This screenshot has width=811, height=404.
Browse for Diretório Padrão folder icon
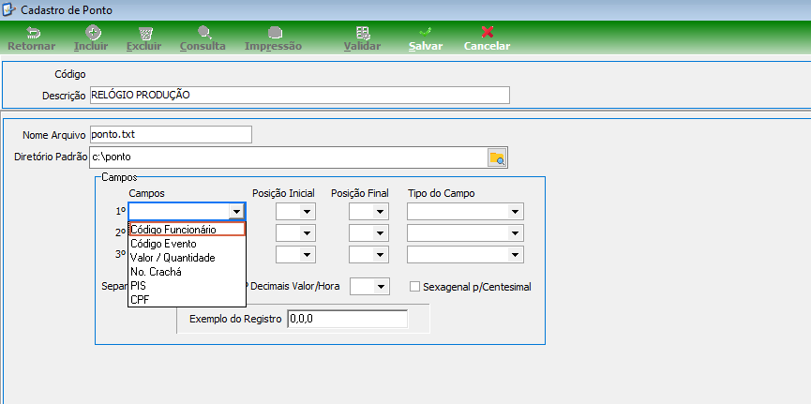(497, 157)
